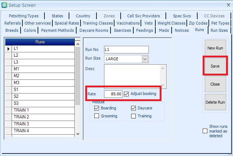Click the Delete Run button

(215, 102)
